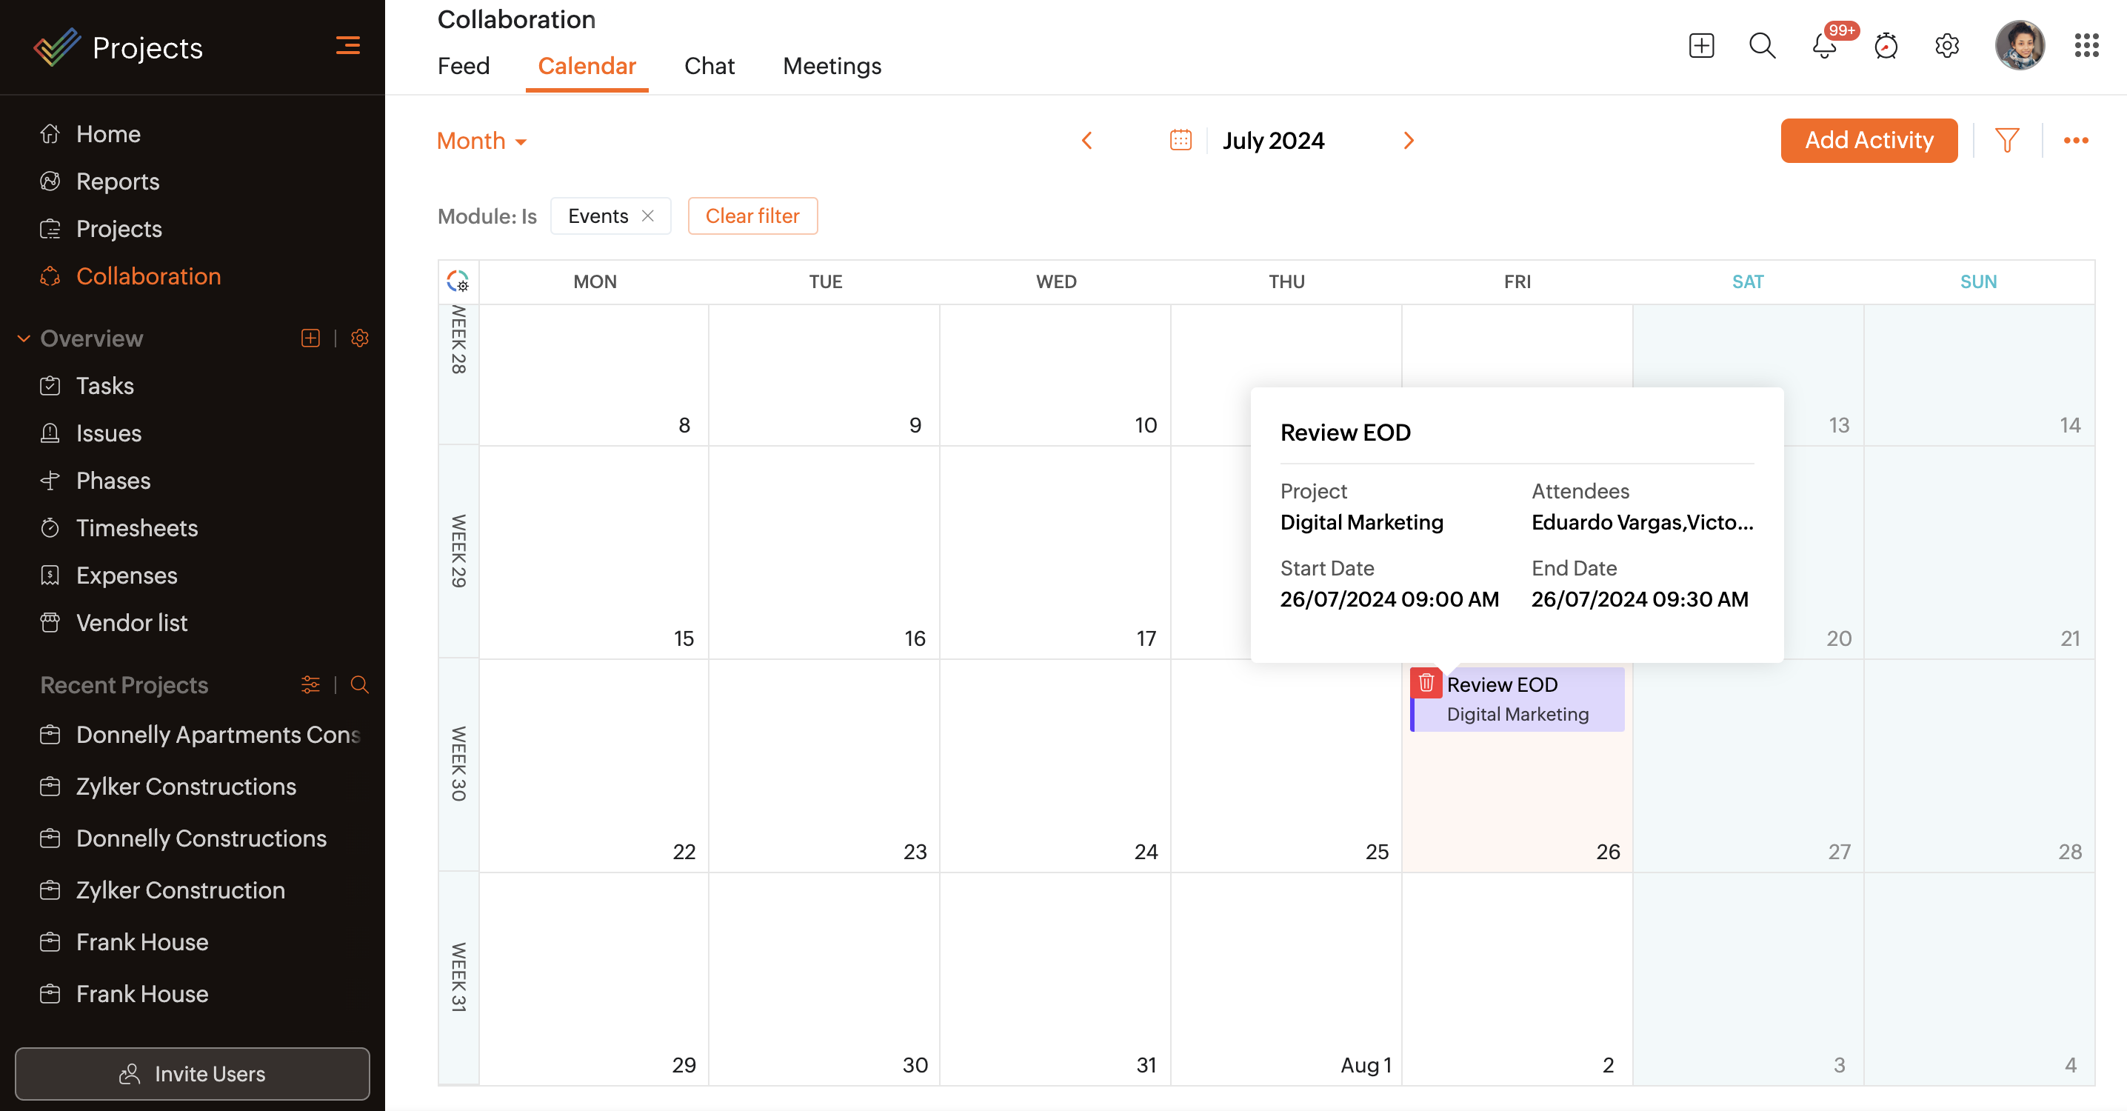Open Zylker Constructions recent project

click(x=186, y=787)
